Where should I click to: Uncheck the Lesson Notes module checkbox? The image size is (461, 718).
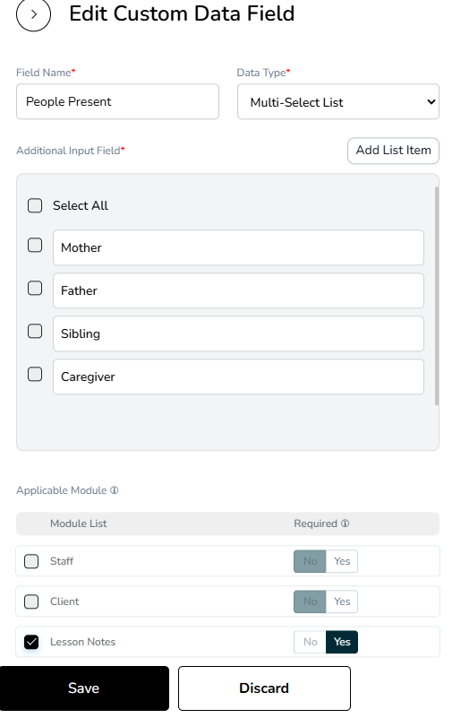pyautogui.click(x=31, y=642)
